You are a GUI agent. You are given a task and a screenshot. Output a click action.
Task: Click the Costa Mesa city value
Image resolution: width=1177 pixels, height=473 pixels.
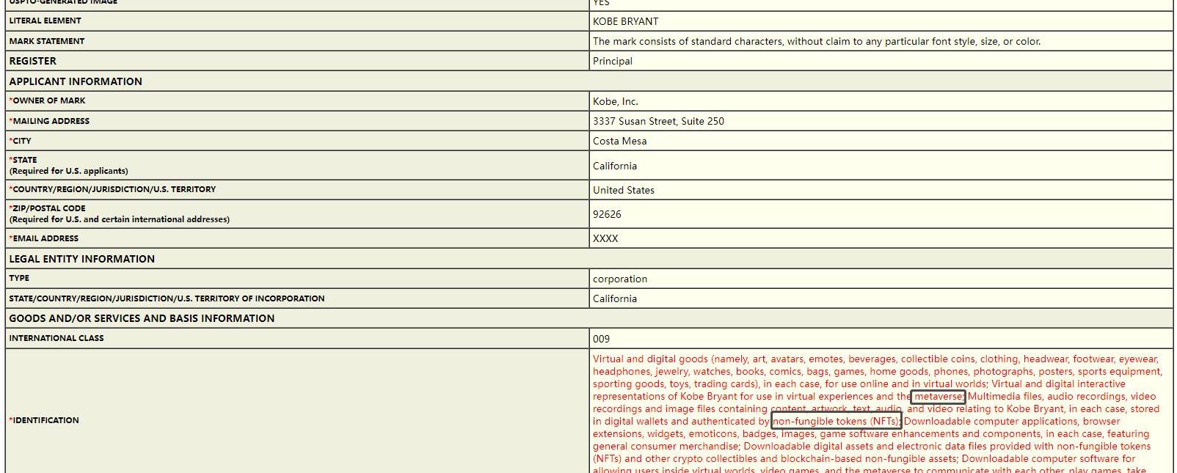(x=620, y=141)
